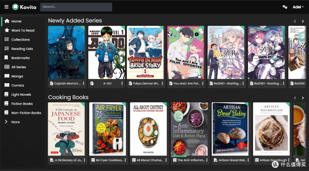Click book icon beside Air Fryer Cookboo...
This screenshot has height=171, width=309.
(93, 160)
